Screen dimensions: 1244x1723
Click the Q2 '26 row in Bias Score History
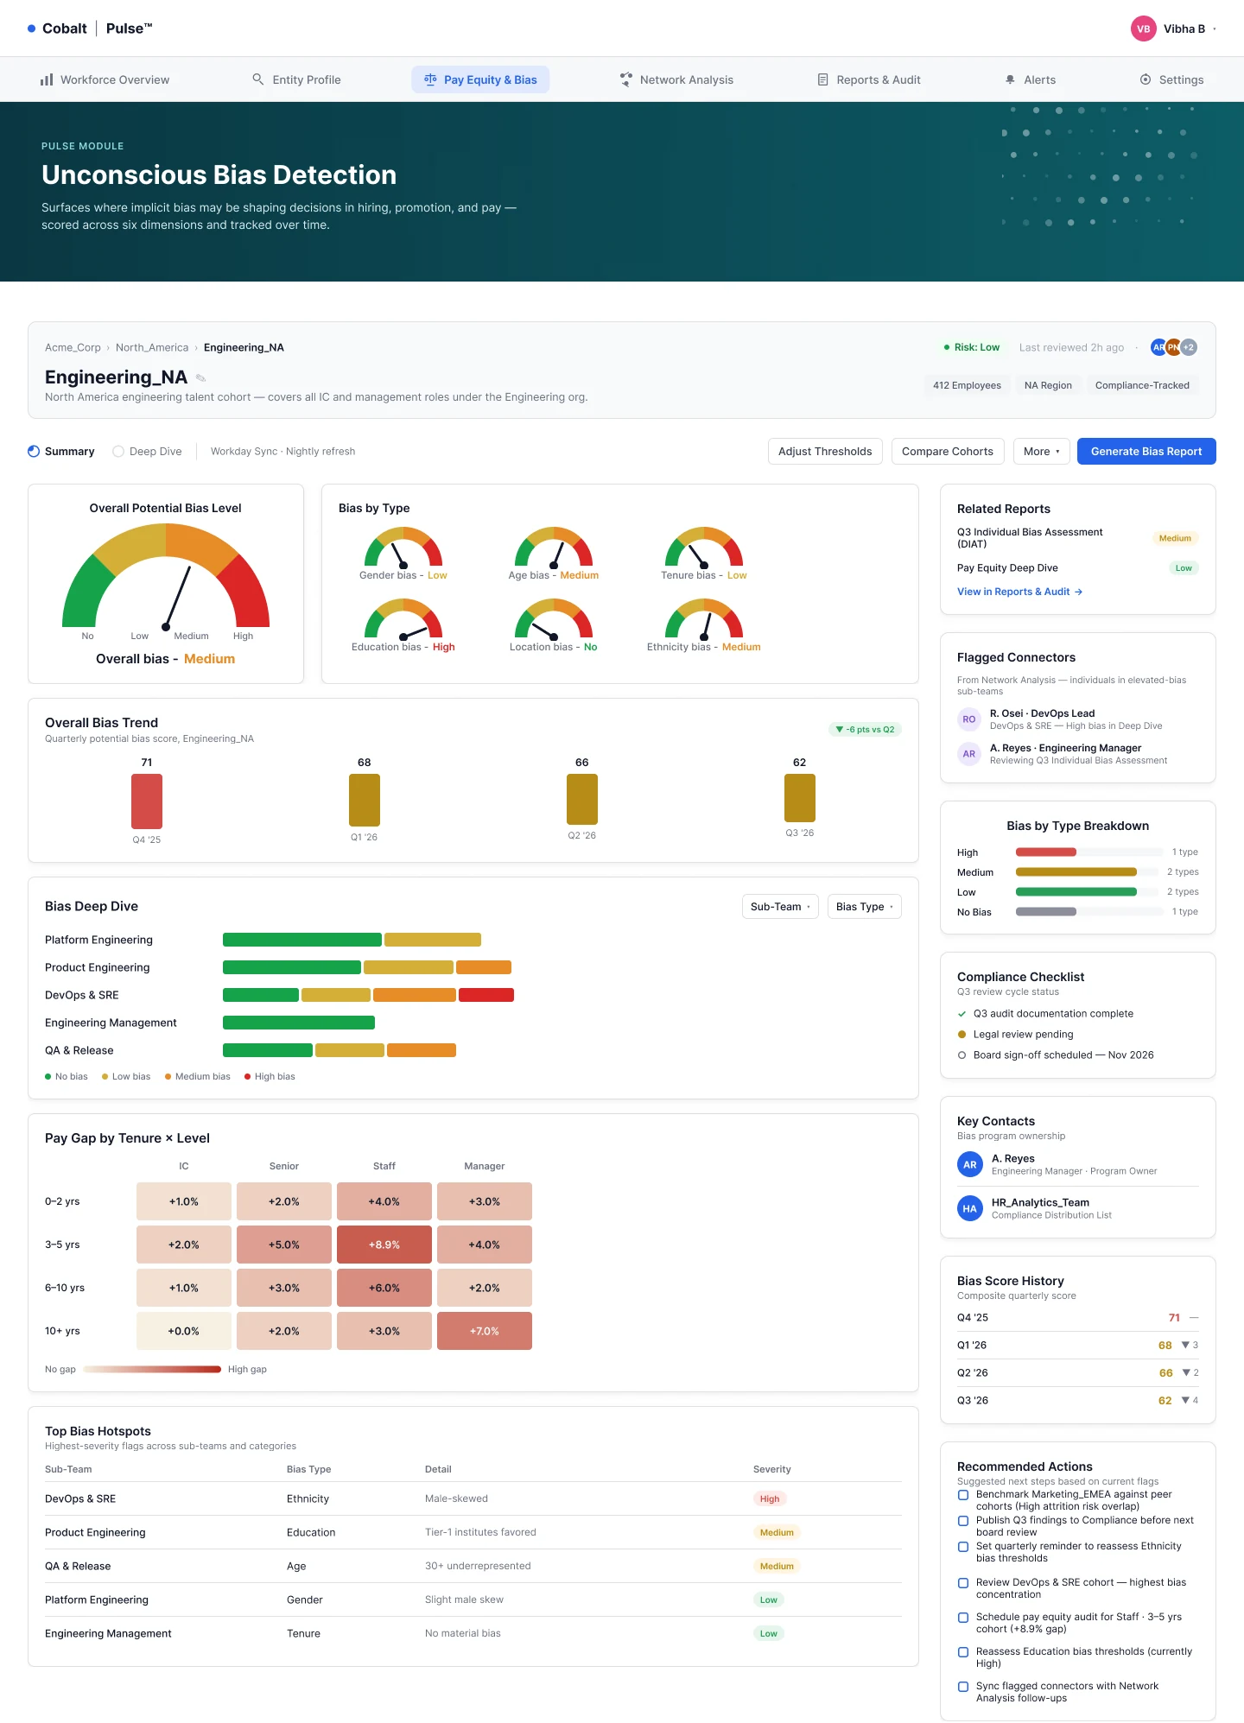[x=1078, y=1372]
